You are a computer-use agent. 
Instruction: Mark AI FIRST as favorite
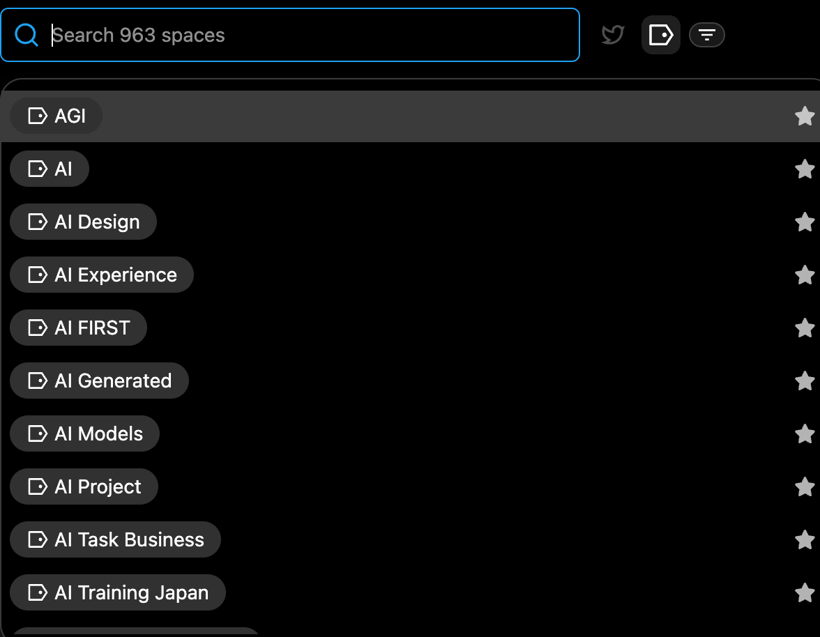click(x=805, y=328)
